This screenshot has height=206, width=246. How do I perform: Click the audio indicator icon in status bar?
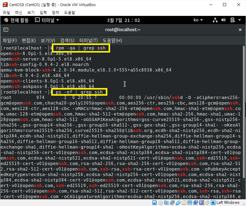[x=166, y=203]
